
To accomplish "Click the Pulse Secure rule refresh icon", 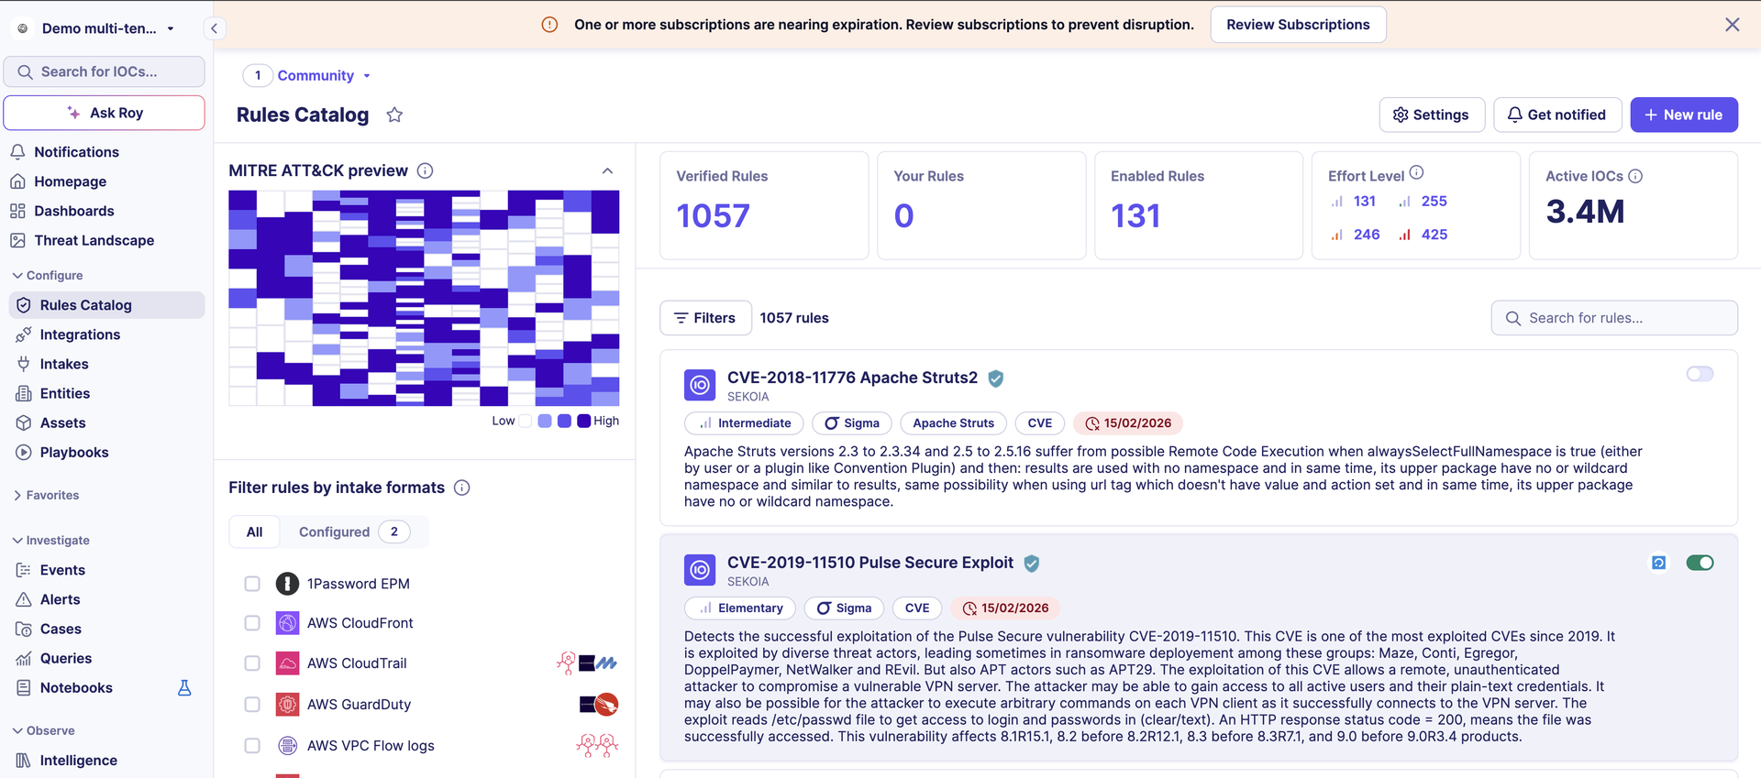I will (1658, 563).
